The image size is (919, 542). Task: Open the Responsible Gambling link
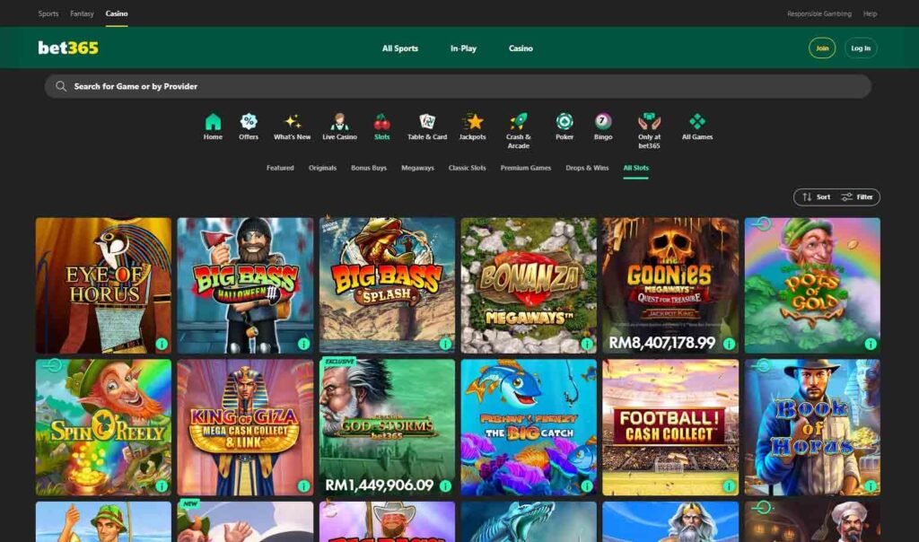coord(818,13)
